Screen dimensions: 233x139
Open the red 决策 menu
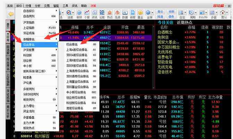click(93, 6)
